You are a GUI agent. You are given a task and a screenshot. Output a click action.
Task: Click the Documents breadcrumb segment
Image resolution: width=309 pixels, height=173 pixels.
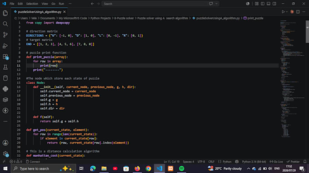[48, 18]
